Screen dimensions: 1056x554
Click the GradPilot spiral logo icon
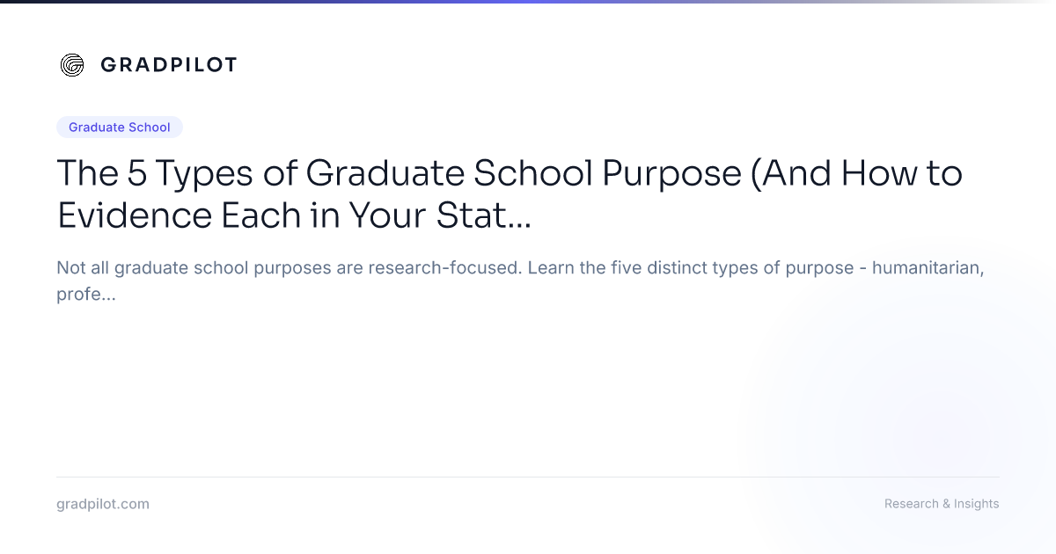click(72, 65)
